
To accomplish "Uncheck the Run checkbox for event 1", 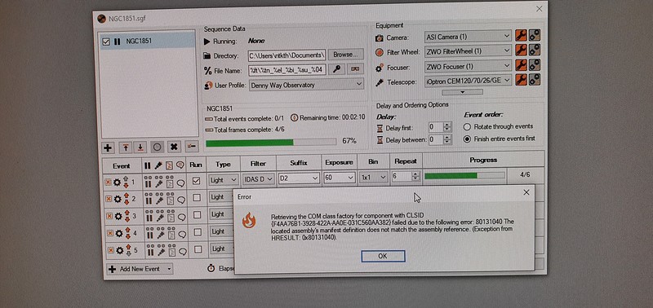I will (x=196, y=180).
